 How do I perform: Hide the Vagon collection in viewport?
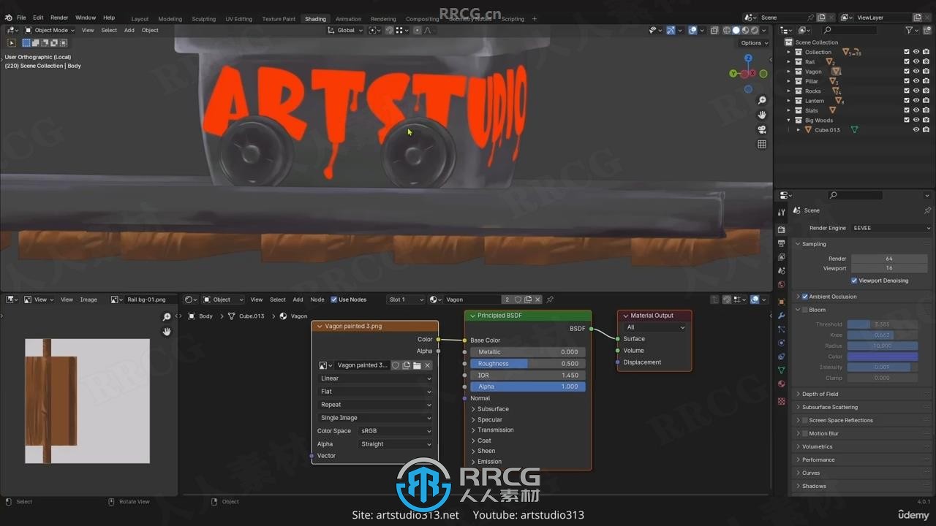click(916, 72)
